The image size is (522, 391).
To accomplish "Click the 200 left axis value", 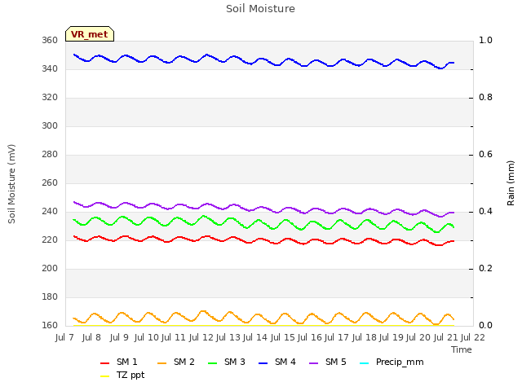I will [50, 269].
